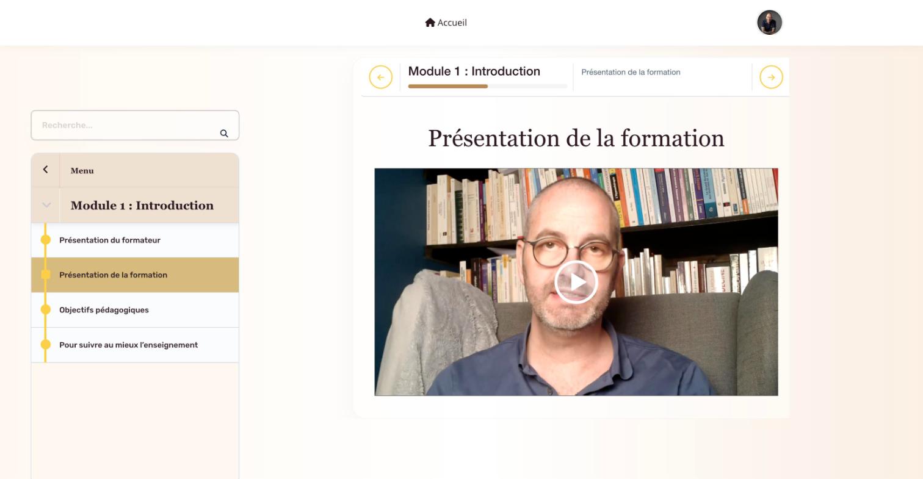Click the Recherche search field
This screenshot has width=923, height=479.
(x=135, y=125)
